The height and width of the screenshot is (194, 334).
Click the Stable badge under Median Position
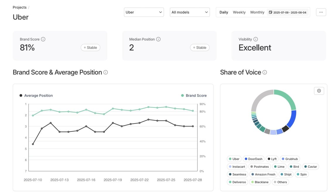(x=200, y=48)
